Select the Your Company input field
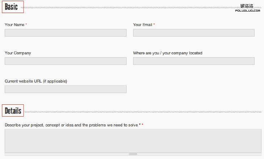 pos(65,61)
